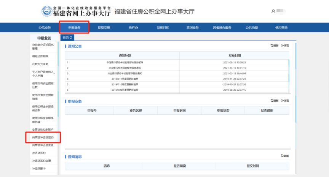Open 个人账户异地转入_个人申请 in the sidebar

tap(43, 73)
